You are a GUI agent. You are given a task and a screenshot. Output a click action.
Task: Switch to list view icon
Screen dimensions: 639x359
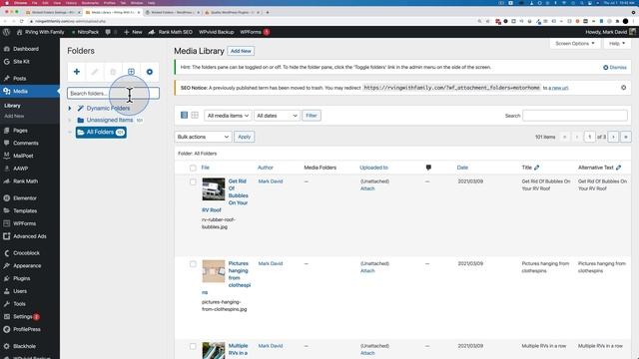(184, 116)
